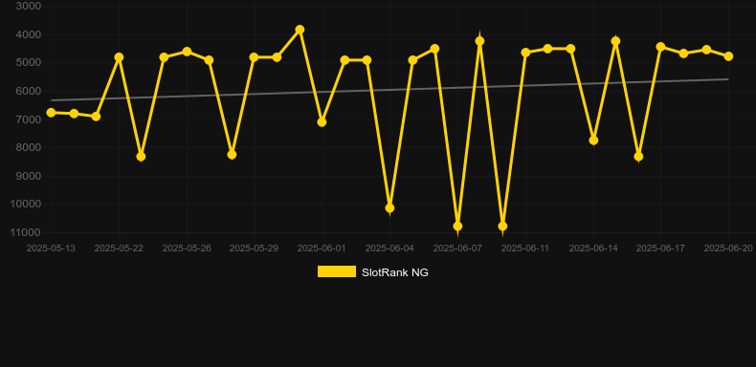Click the 2025-06-17 x-axis label
Screen dimensions: 756x367
point(660,248)
